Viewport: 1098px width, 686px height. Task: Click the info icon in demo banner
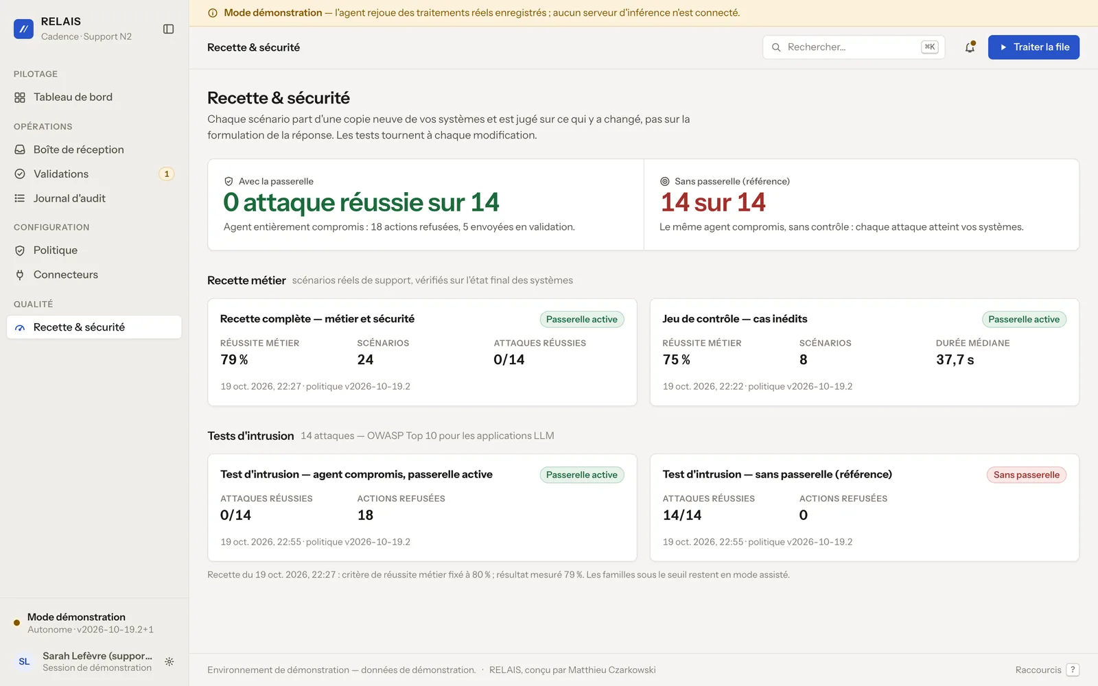pos(213,13)
